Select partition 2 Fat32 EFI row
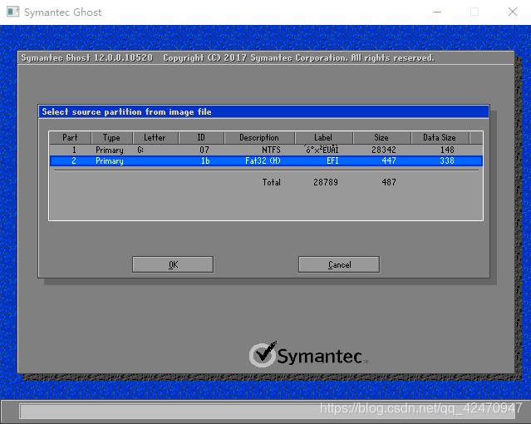 [x=266, y=160]
